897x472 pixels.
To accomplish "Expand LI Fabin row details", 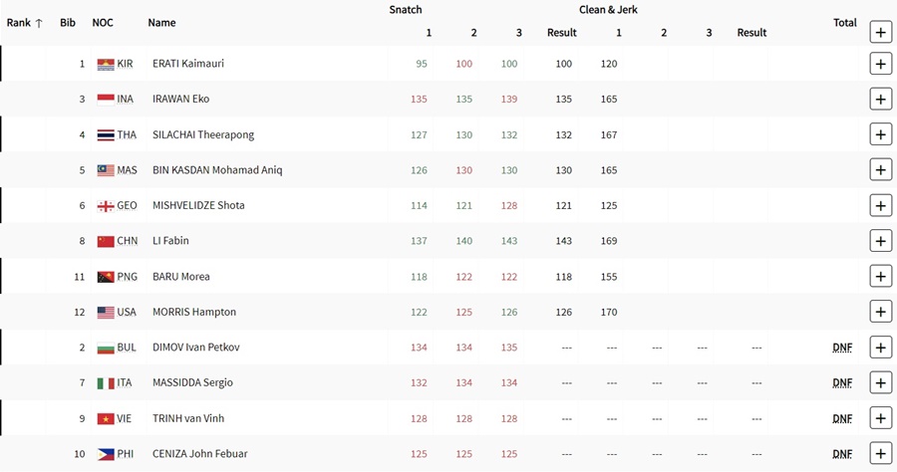I will coord(880,241).
